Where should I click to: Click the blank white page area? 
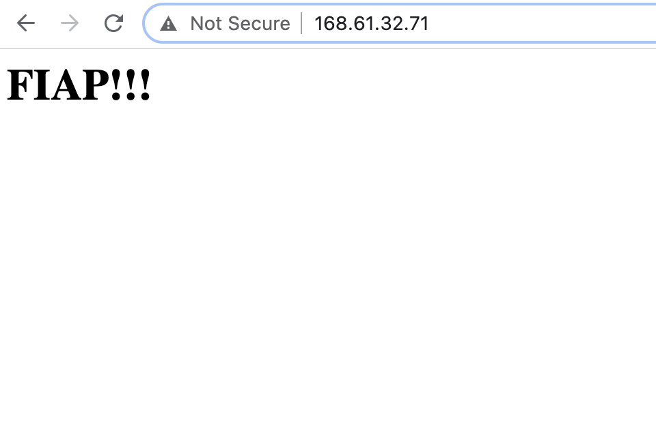tap(328, 272)
